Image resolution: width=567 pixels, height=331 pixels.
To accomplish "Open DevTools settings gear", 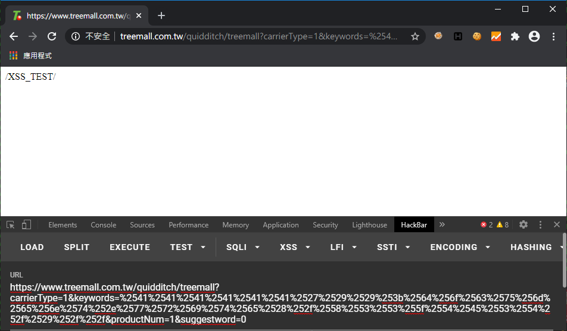I will click(524, 225).
